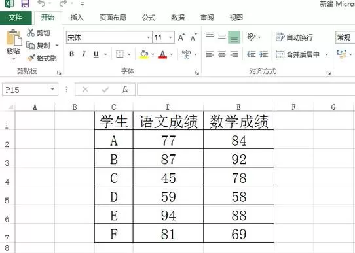Toggle Bold formatting
This screenshot has height=253, width=355.
click(72, 54)
